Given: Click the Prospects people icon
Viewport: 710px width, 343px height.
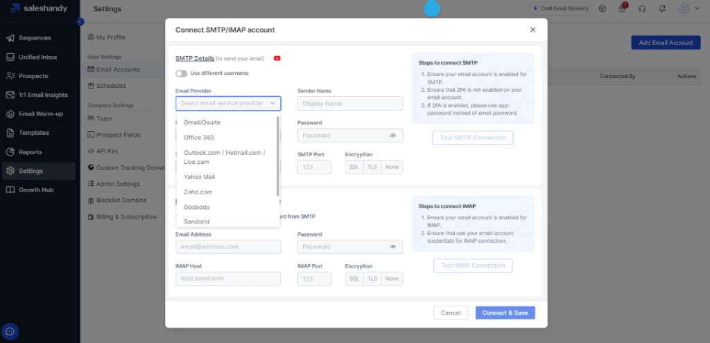Looking at the screenshot, I should 10,76.
